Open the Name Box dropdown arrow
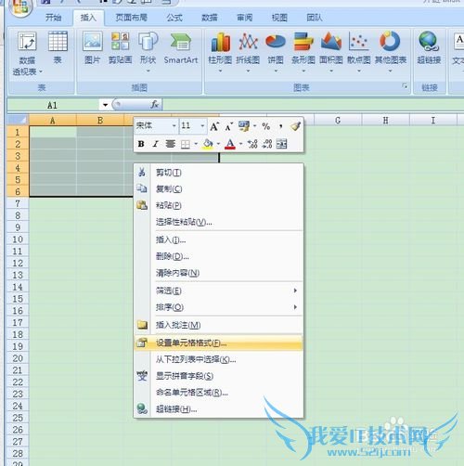 [x=105, y=105]
